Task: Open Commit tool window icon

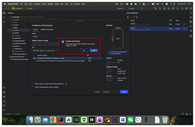Action: tap(4, 17)
